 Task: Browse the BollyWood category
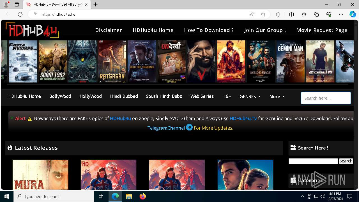(x=60, y=96)
